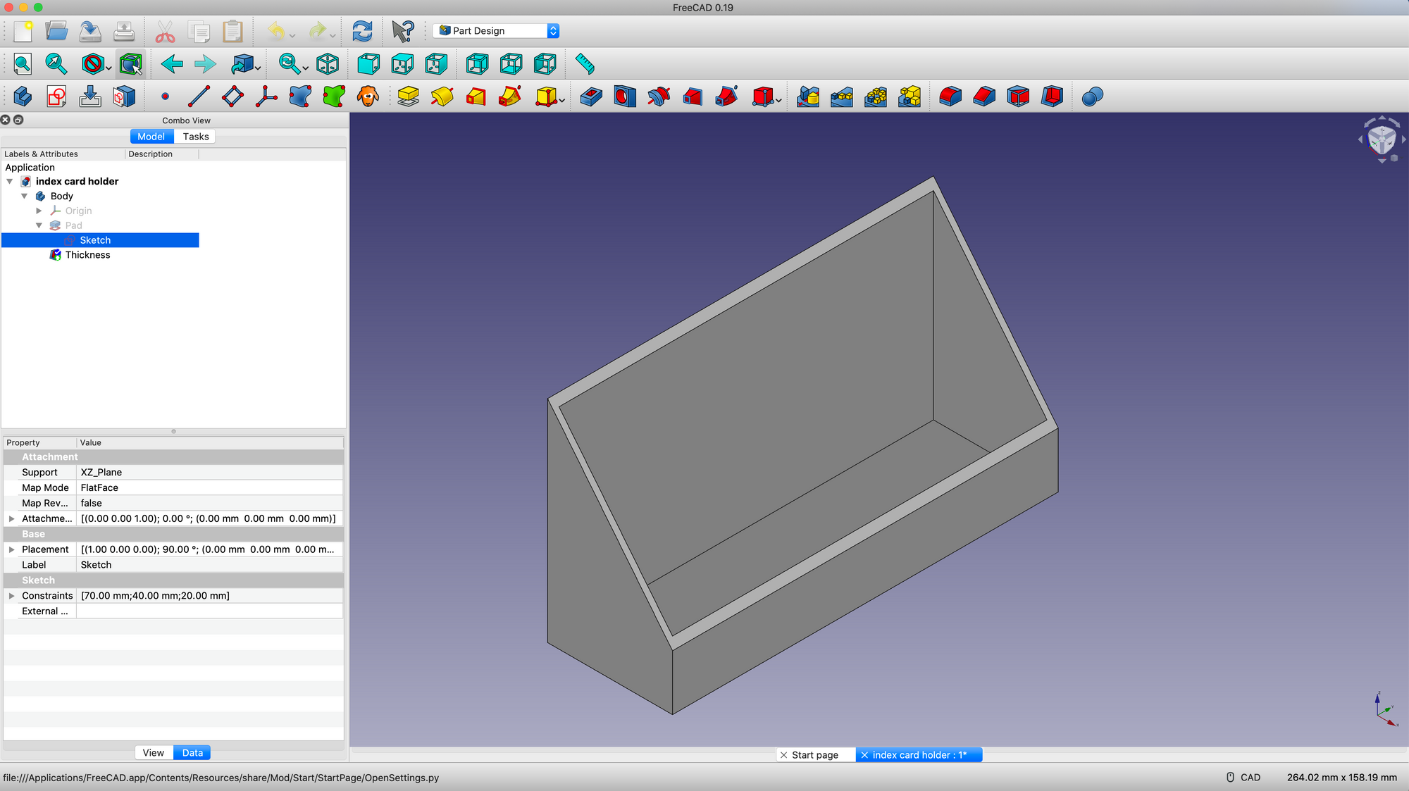Expand the Origin tree node
This screenshot has width=1409, height=791.
[39, 210]
